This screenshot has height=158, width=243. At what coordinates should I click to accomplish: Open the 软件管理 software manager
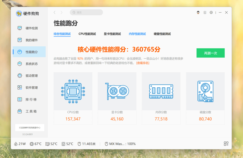(29, 87)
